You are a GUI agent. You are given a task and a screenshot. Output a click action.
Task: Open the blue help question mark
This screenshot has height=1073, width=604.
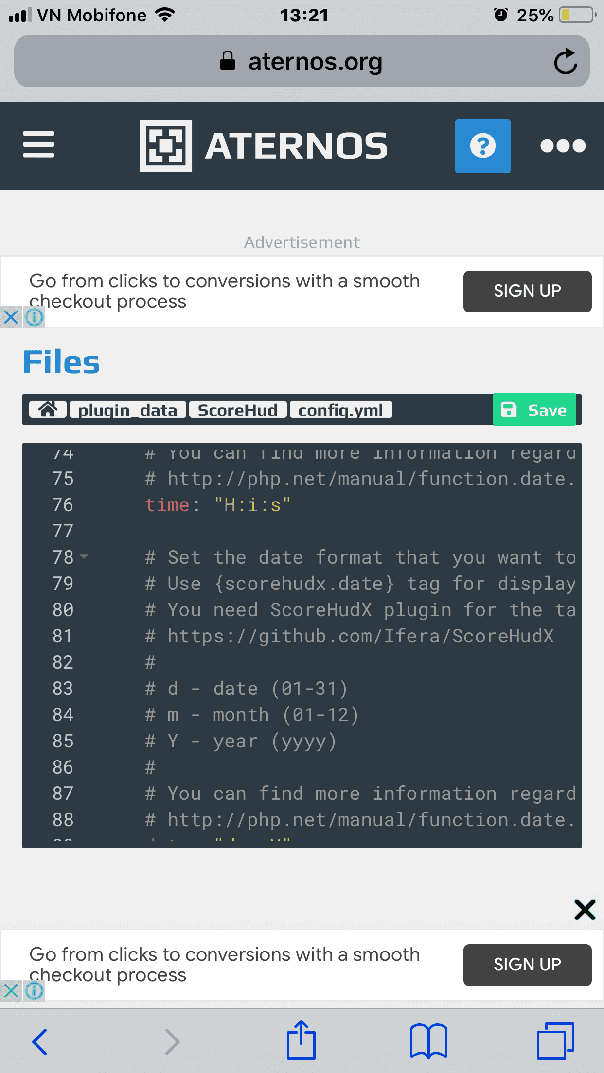click(482, 146)
